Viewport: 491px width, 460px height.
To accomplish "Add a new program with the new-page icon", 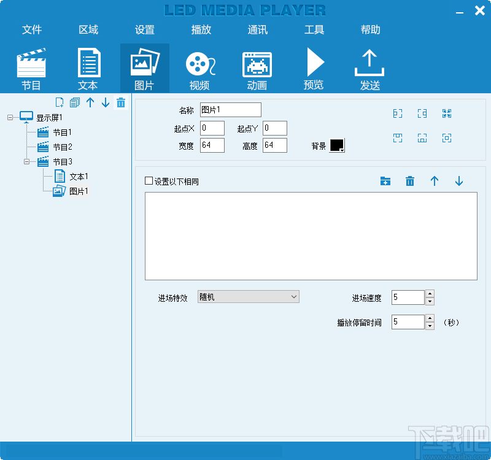I will [x=60, y=102].
